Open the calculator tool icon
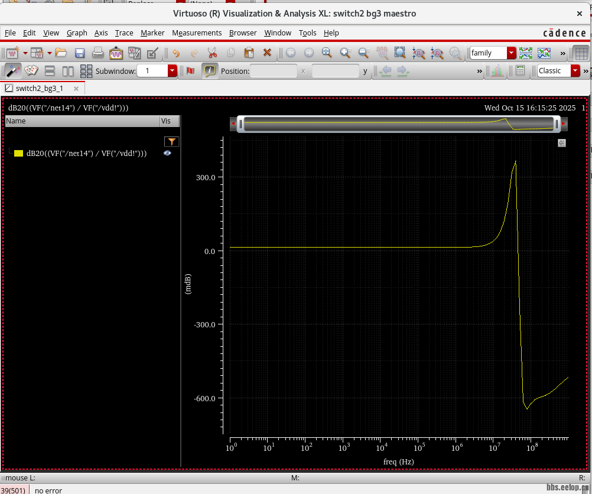Screen dimensions: 592x494 [520, 71]
